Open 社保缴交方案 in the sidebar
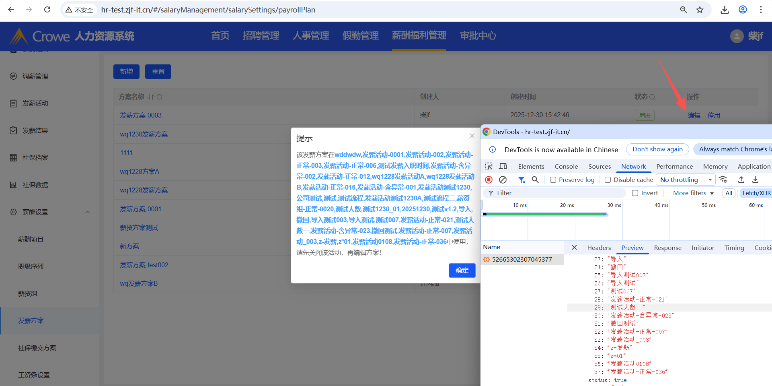772x386 pixels. (x=37, y=348)
